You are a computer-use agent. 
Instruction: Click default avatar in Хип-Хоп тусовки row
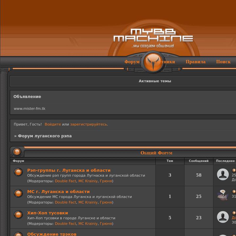coord(223,217)
